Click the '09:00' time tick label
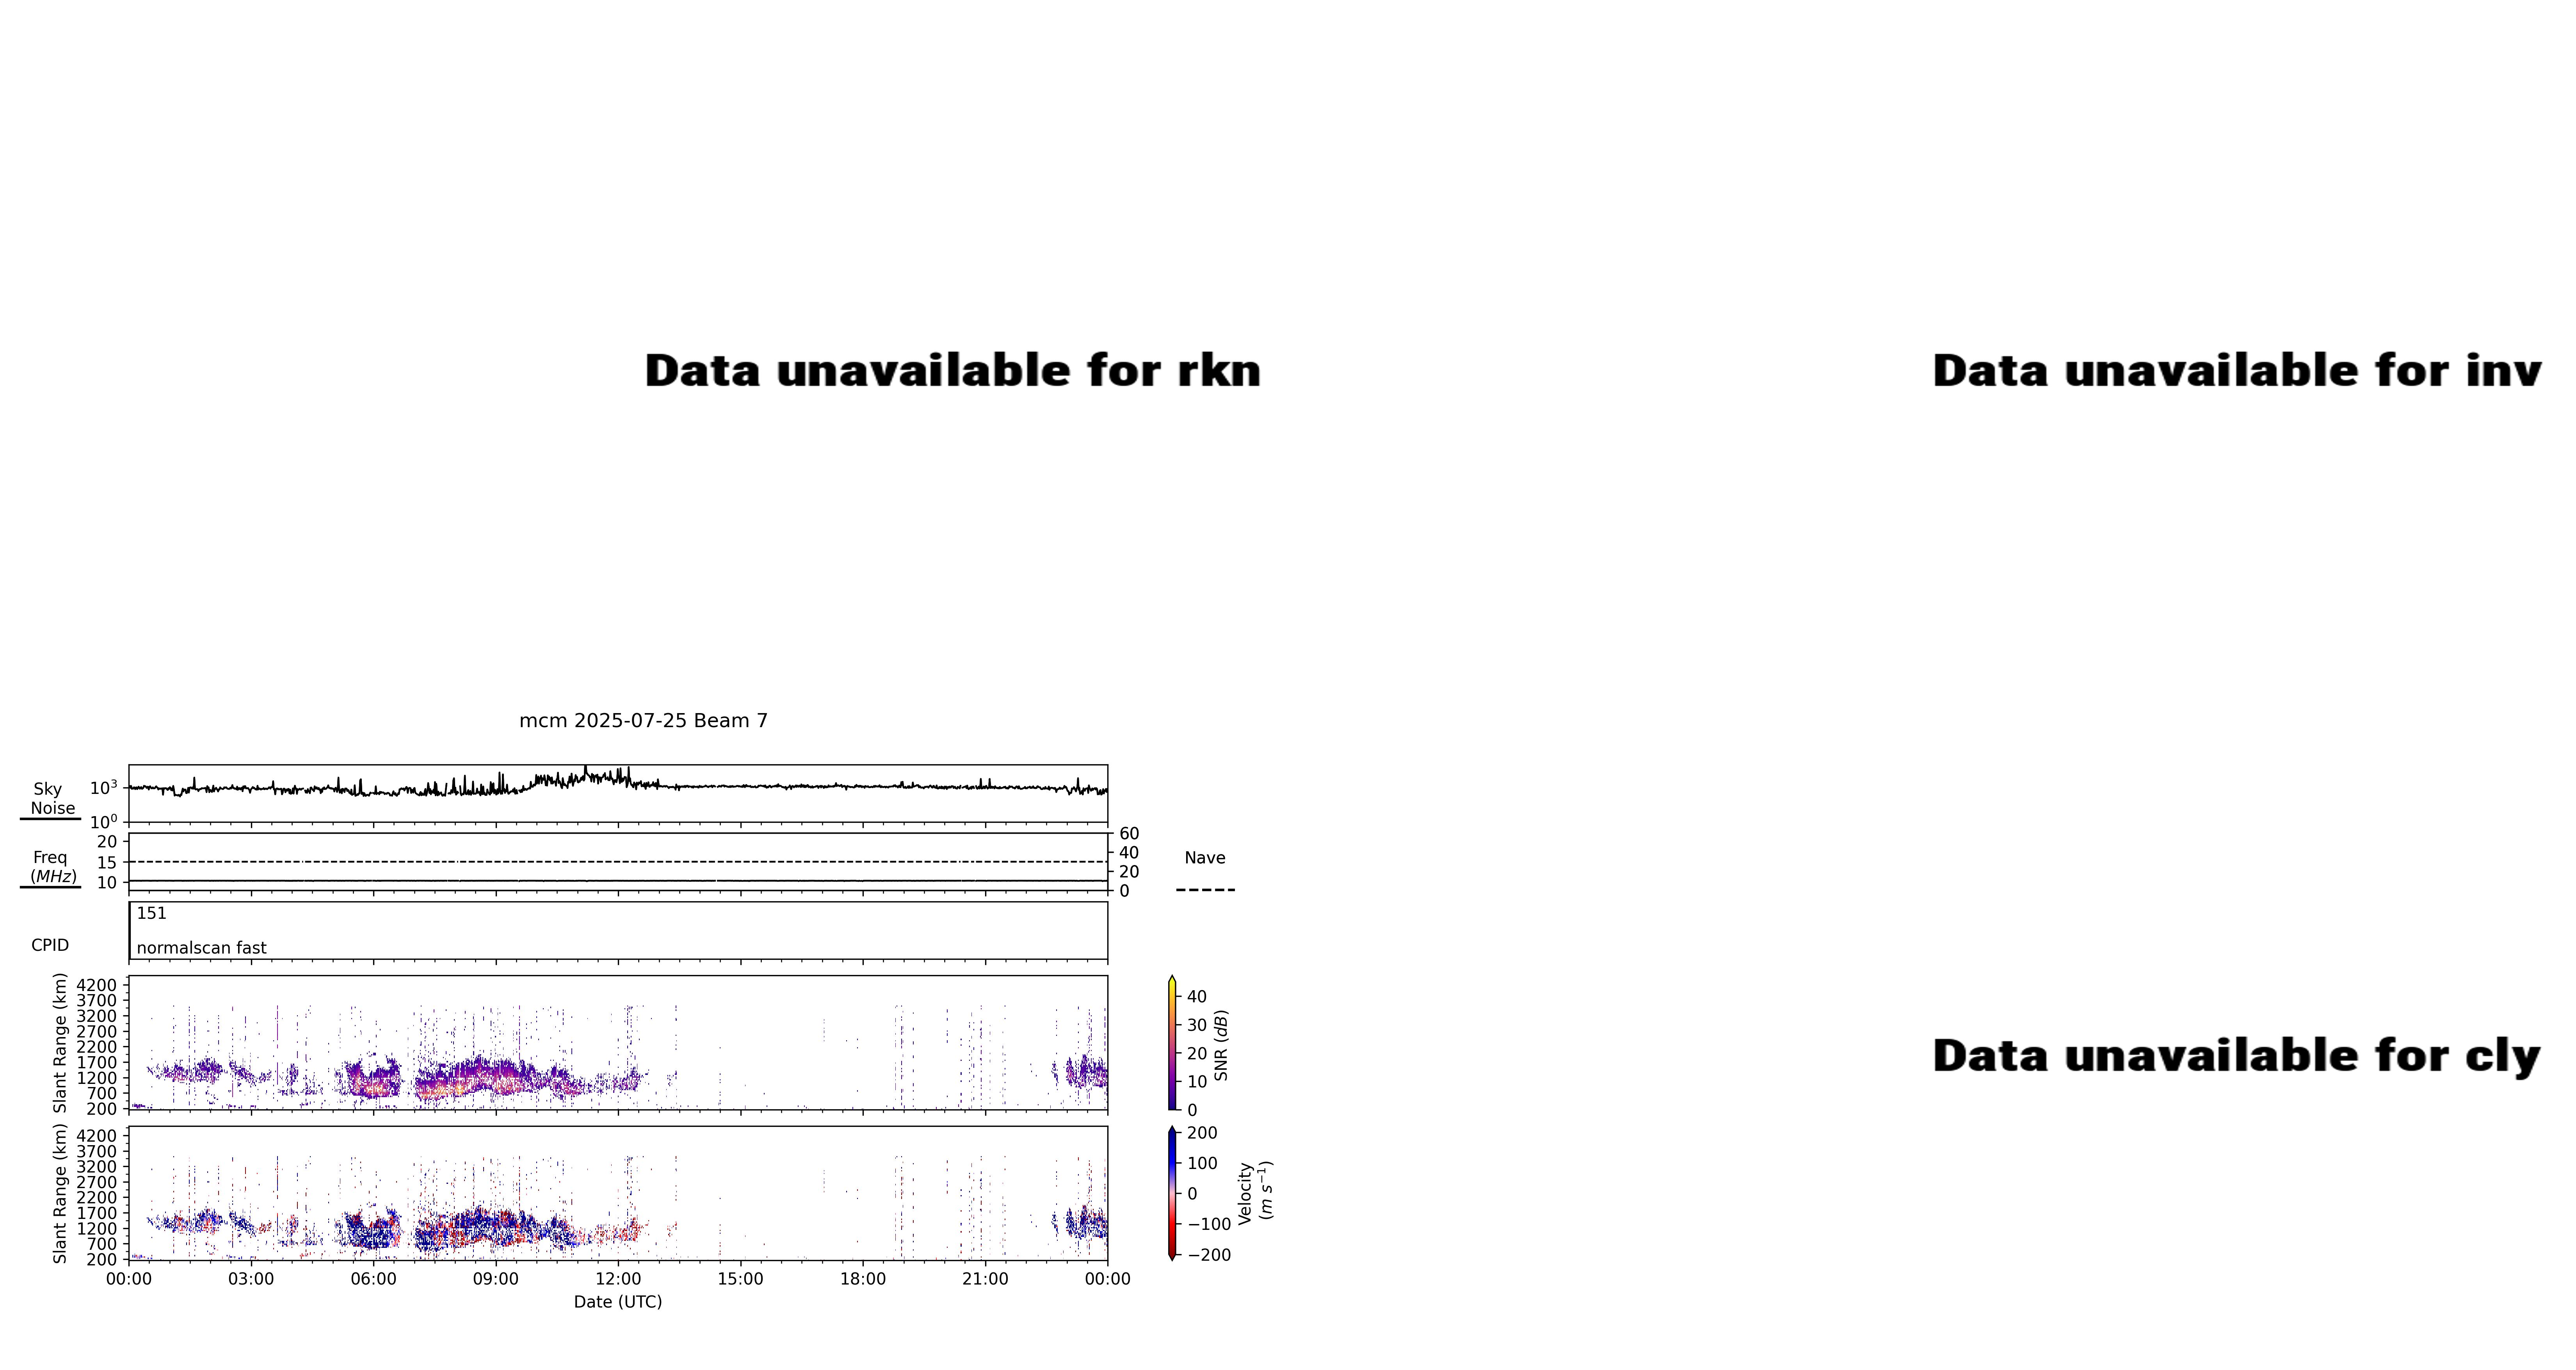The height and width of the screenshot is (1370, 2576). [x=496, y=1279]
